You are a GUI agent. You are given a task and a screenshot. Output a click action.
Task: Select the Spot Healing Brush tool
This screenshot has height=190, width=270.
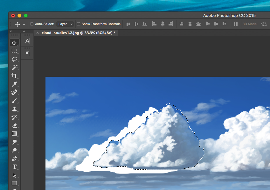14,92
